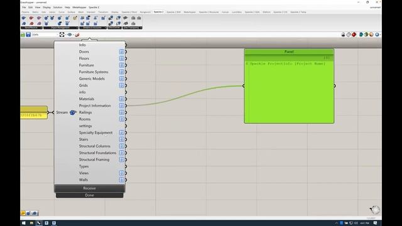Toggle the list badge beside Doors output

click(x=121, y=51)
